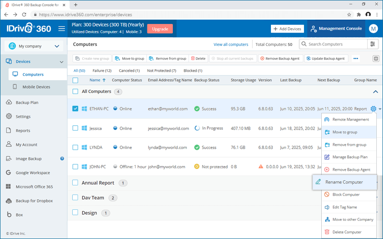Screen dimensions: 383x239
Task: Open a new browser tab
Action: 76,5
